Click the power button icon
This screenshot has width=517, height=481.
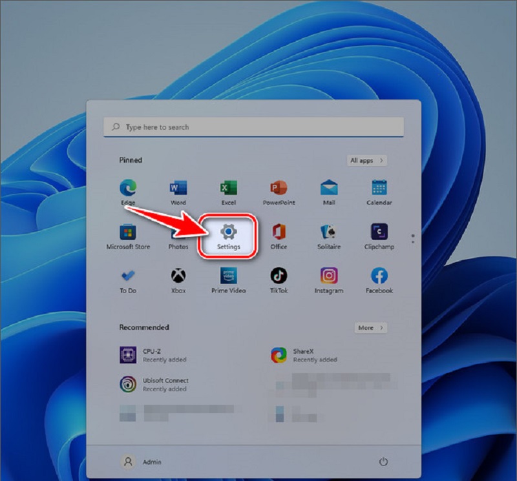(x=383, y=462)
